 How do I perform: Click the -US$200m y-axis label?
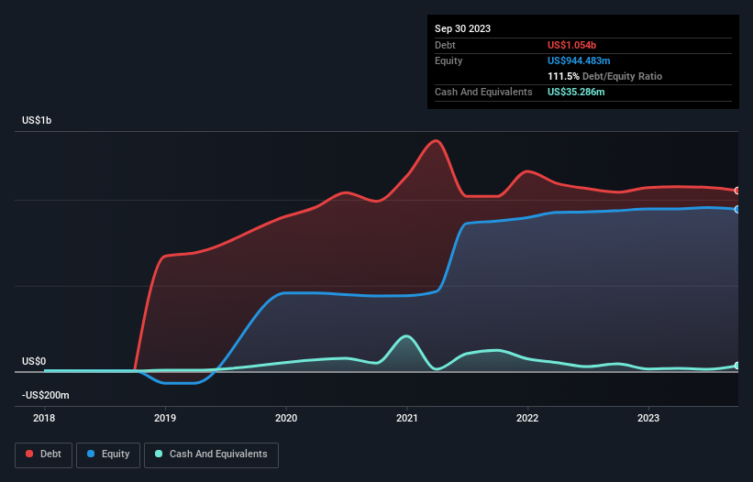pos(46,395)
